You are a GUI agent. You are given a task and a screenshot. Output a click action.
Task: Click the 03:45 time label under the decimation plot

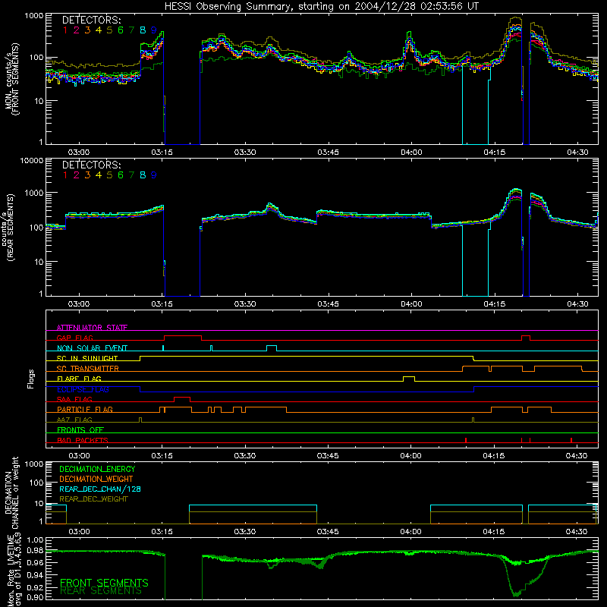point(328,532)
